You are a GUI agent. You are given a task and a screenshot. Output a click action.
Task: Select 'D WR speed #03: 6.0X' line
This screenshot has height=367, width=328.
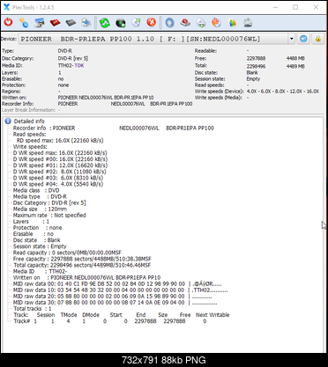tap(58, 178)
